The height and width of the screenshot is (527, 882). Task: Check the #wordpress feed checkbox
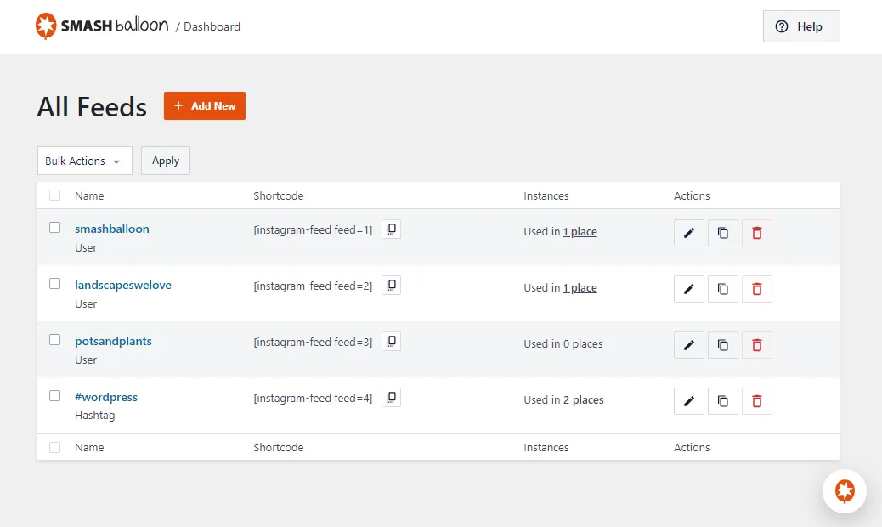(x=54, y=396)
